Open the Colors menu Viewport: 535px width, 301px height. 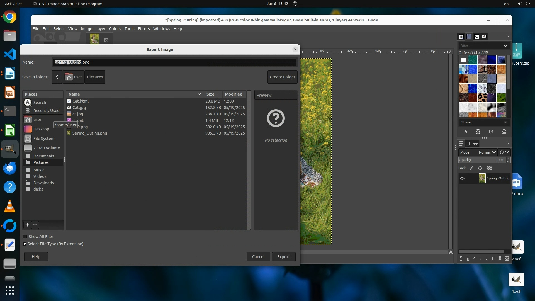click(115, 29)
